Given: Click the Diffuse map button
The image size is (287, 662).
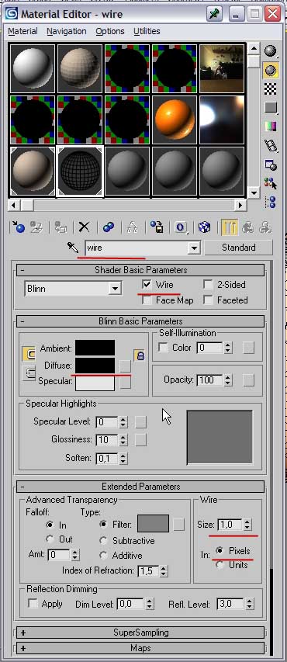Looking at the screenshot, I should point(125,366).
